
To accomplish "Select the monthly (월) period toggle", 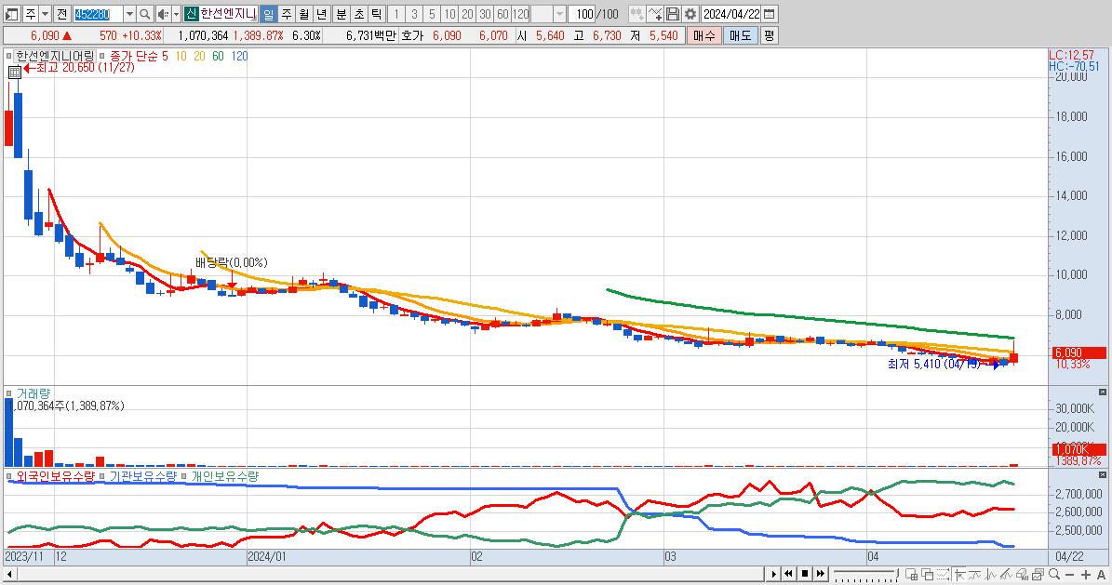I will pos(303,13).
